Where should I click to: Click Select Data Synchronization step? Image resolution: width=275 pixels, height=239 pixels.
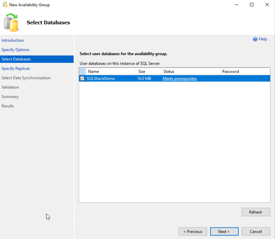point(26,78)
